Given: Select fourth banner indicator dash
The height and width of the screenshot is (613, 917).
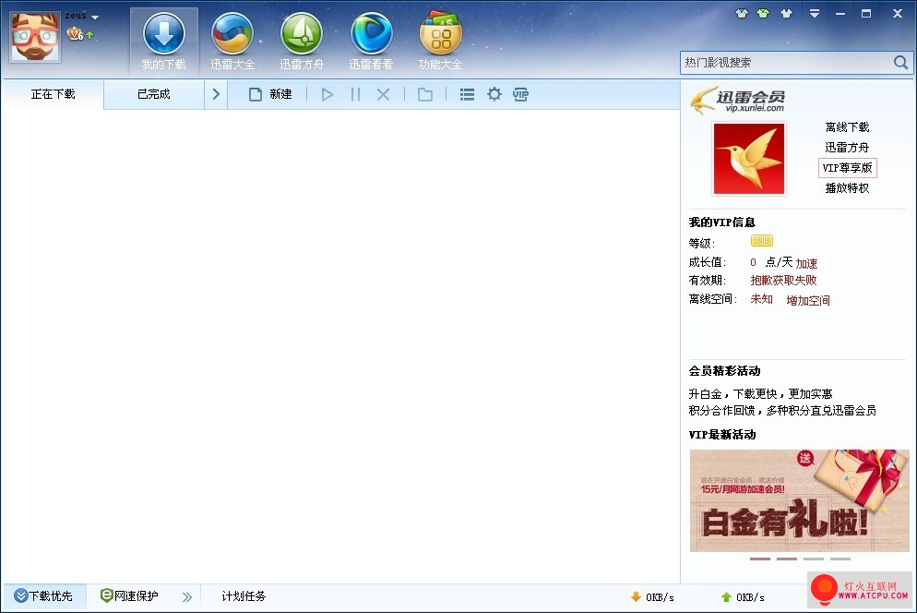Looking at the screenshot, I should tap(840, 559).
